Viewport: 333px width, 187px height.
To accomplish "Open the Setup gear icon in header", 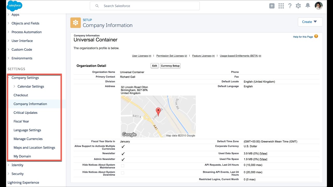I will [298, 6].
